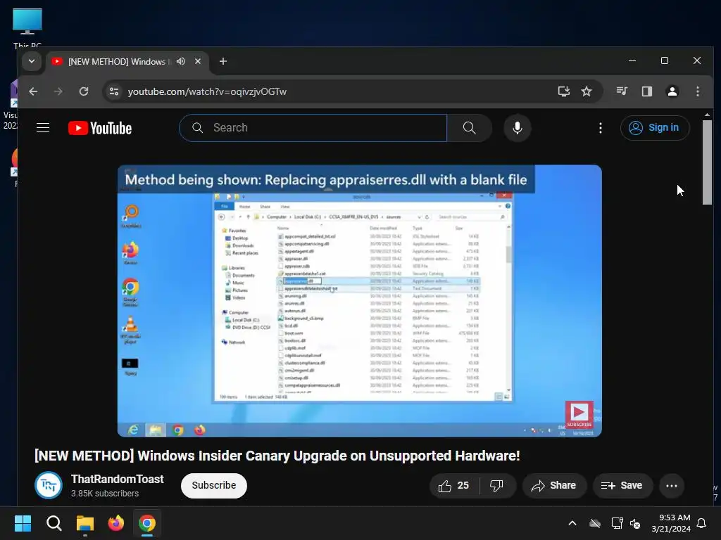Open taskbar Search

[x=54, y=523]
